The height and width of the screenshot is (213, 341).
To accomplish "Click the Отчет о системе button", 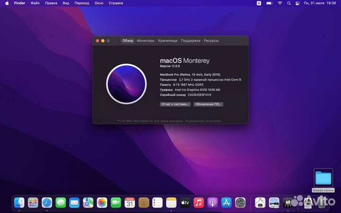I will pos(175,104).
